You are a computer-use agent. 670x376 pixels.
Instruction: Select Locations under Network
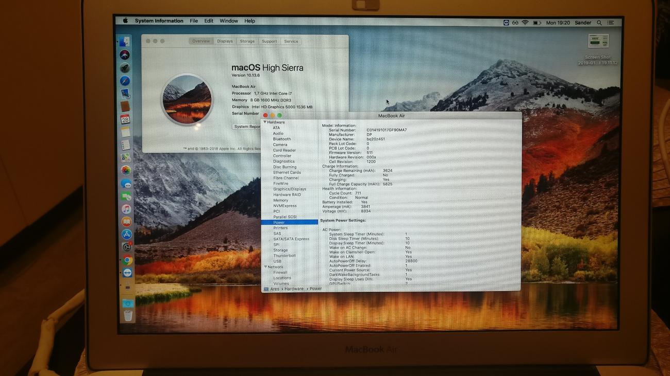282,278
